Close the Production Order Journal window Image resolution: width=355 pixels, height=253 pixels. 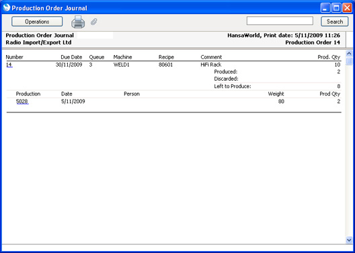click(x=347, y=8)
